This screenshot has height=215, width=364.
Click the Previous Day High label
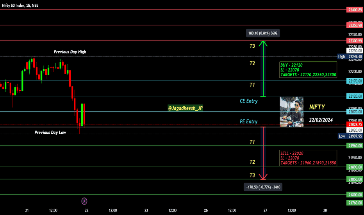70,52
